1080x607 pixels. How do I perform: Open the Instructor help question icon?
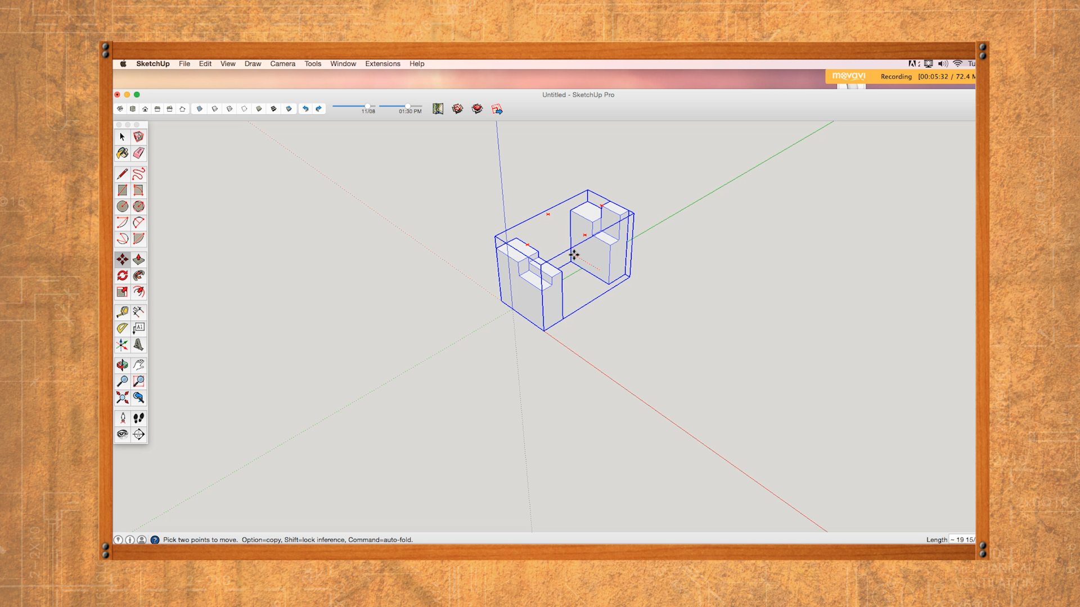(155, 540)
